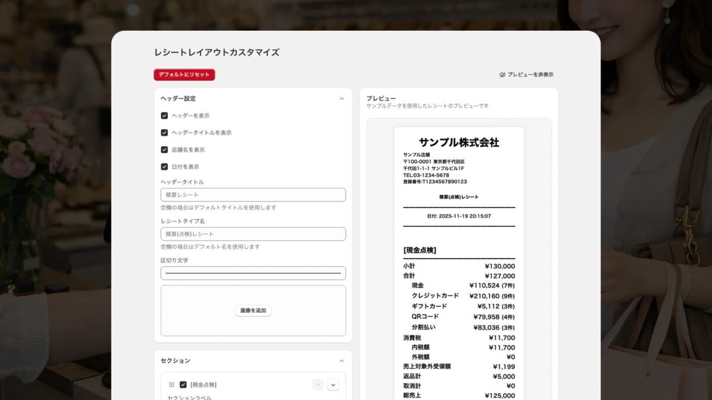Viewport: 712px width, 400px height.
Task: Uncheck ヘッダーを表示
Action: [164, 116]
